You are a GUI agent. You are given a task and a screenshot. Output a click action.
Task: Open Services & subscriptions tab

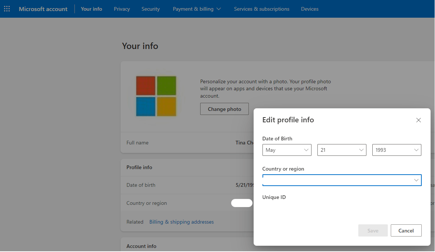[x=261, y=9]
